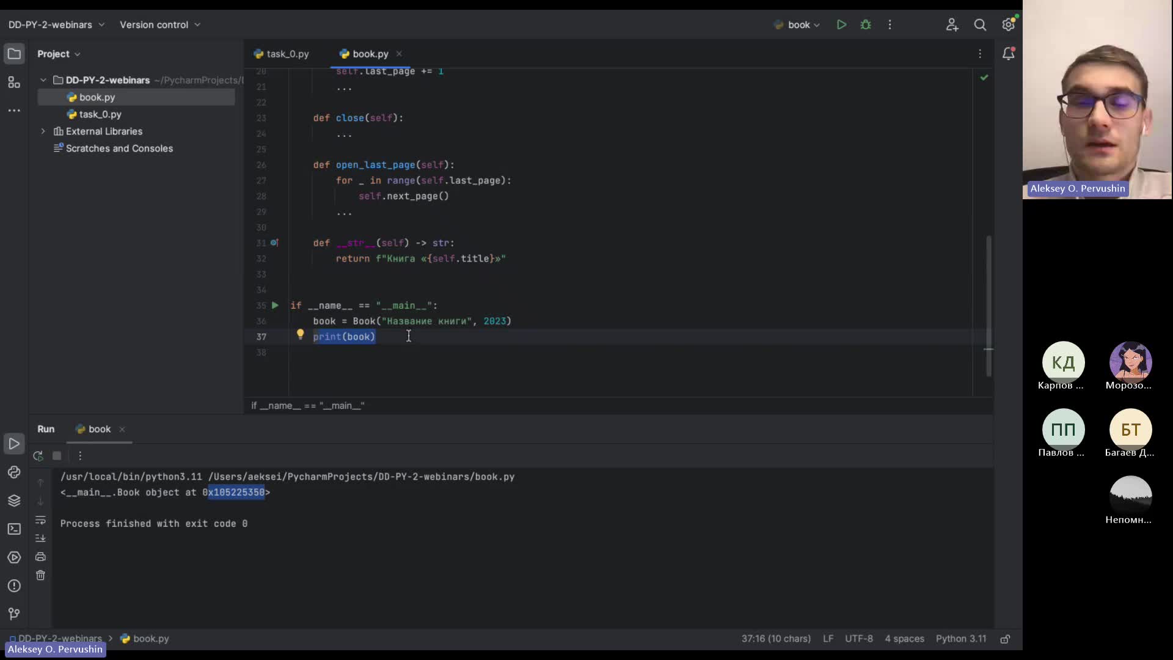Open the book run configuration dropdown
The width and height of the screenshot is (1173, 660).
coord(797,24)
